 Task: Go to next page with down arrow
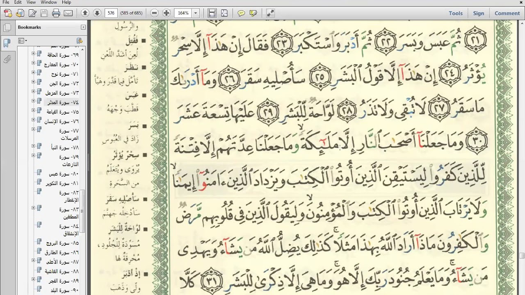[97, 13]
